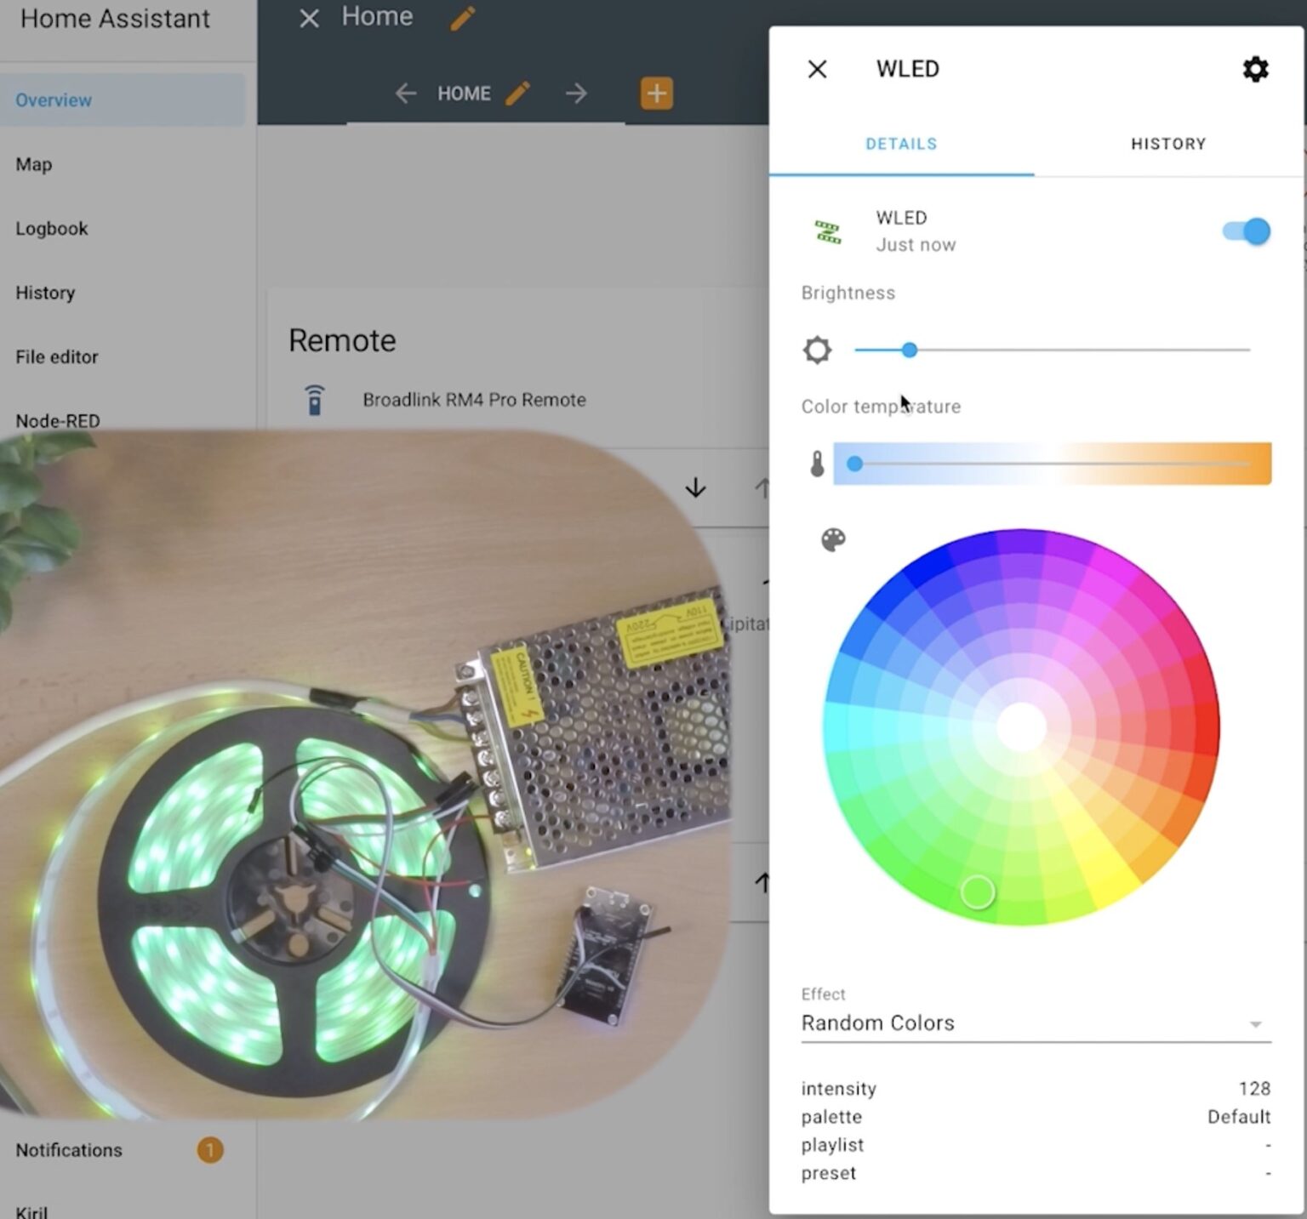1307x1219 pixels.
Task: Open the Effect dropdown showing Random Colors
Action: [x=1034, y=1024]
